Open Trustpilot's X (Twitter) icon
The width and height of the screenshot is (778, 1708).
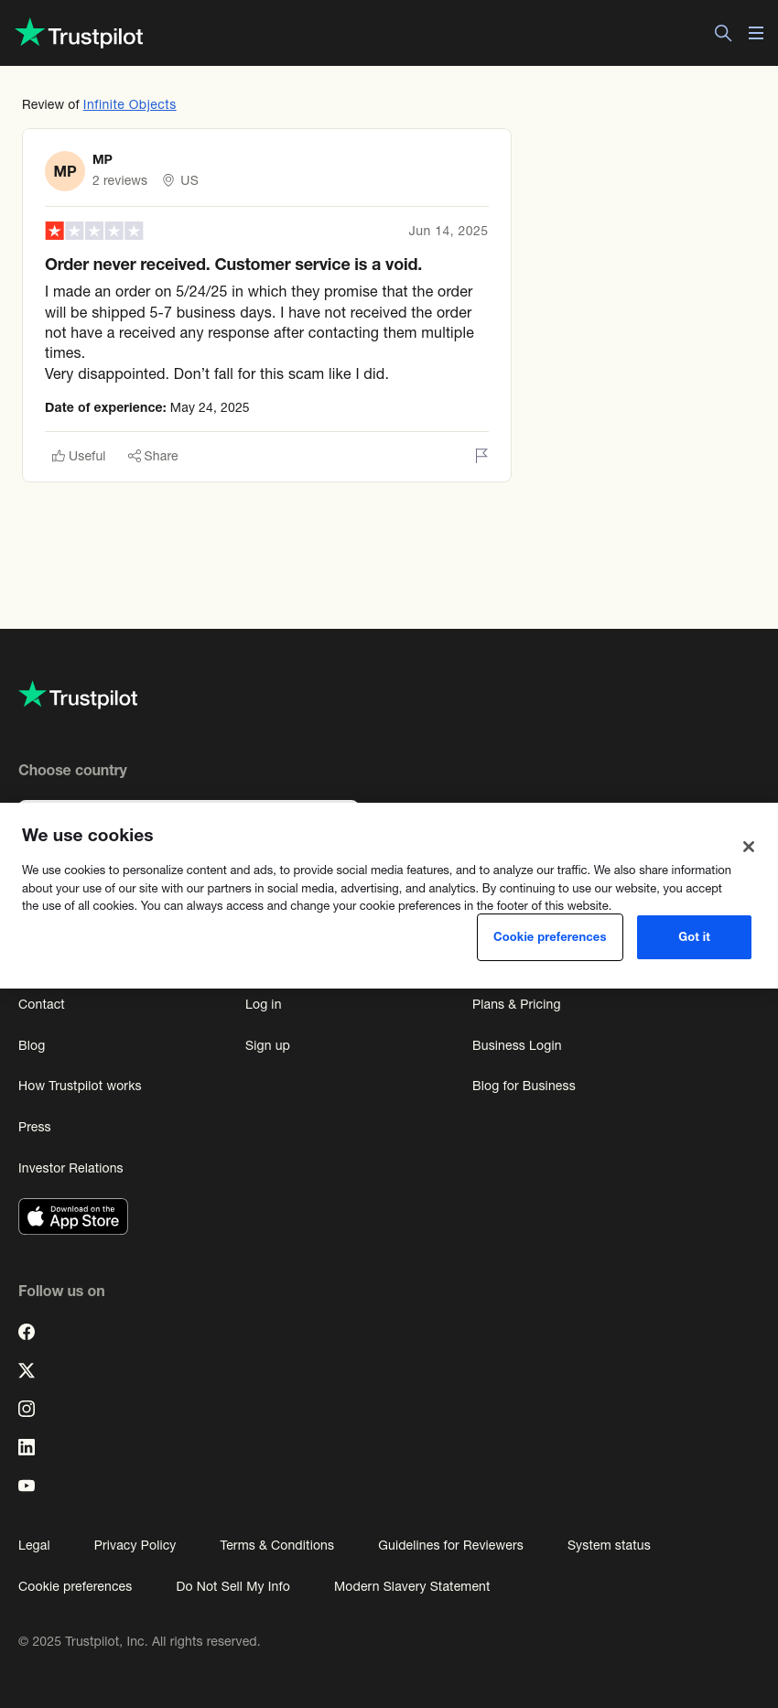27,1370
